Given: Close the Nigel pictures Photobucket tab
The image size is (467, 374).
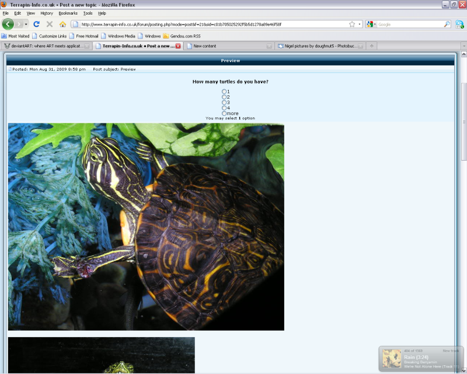Looking at the screenshot, I should [x=360, y=46].
